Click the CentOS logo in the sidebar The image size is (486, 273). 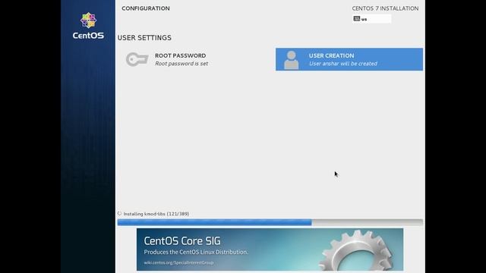88,26
